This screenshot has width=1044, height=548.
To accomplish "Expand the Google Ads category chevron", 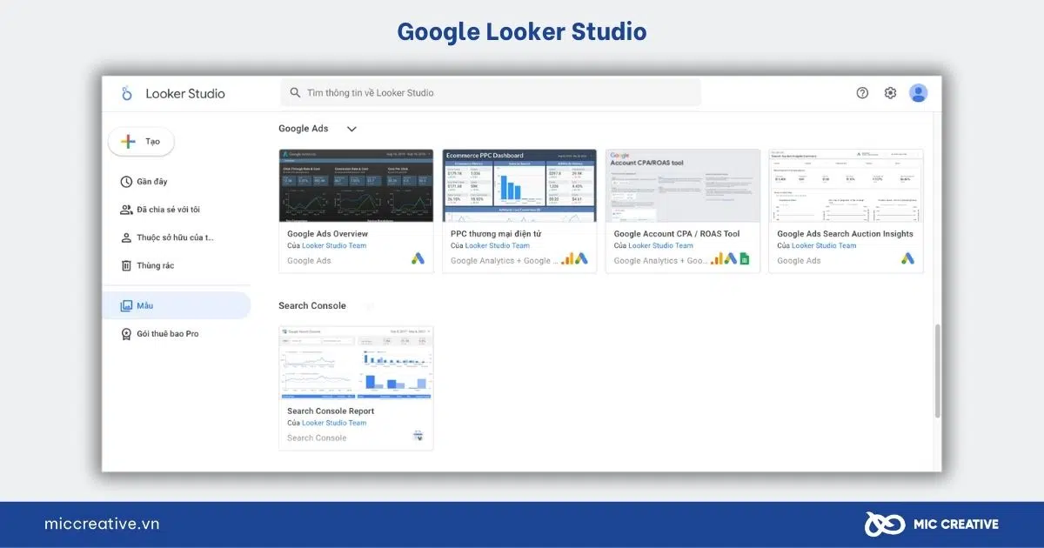I will (351, 129).
